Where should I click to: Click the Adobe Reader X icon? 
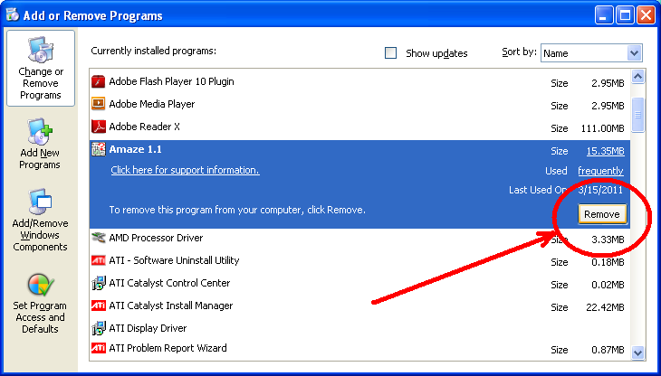click(x=98, y=127)
